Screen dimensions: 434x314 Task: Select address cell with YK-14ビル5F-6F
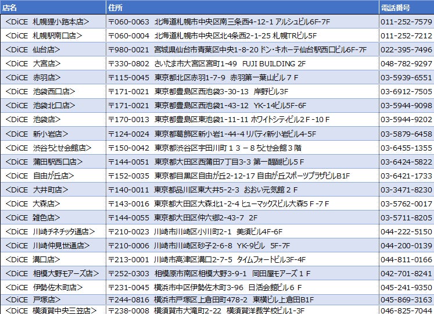(x=242, y=106)
